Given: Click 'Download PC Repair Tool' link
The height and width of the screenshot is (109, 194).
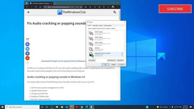Looking at the screenshot, I should (x=63, y=61).
